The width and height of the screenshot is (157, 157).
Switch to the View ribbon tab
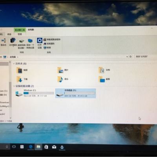pos(9,34)
